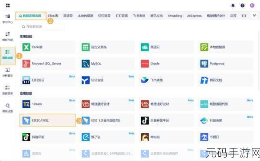Screen dimensions: 260x161
Task: Switch to the Excel表 tab
Action: pos(53,16)
